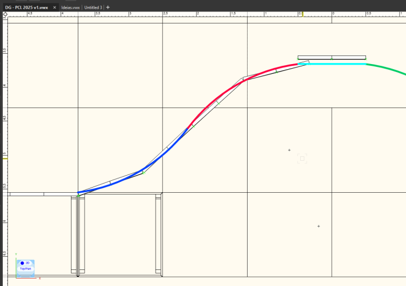This screenshot has height=286, width=406.
Task: Select the thin rectangle above cyan line
Action: (332, 57)
